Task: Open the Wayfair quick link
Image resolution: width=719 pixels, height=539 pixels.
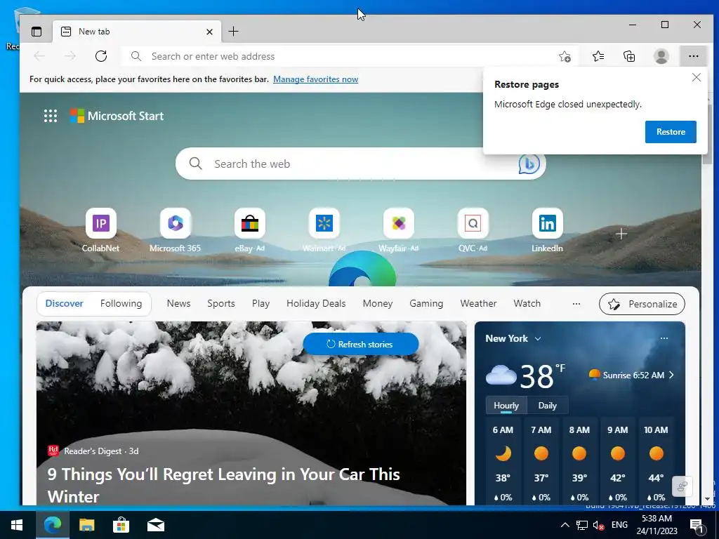Action: [399, 230]
